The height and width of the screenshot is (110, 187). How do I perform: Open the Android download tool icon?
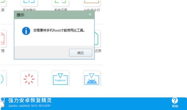(x=92, y=78)
